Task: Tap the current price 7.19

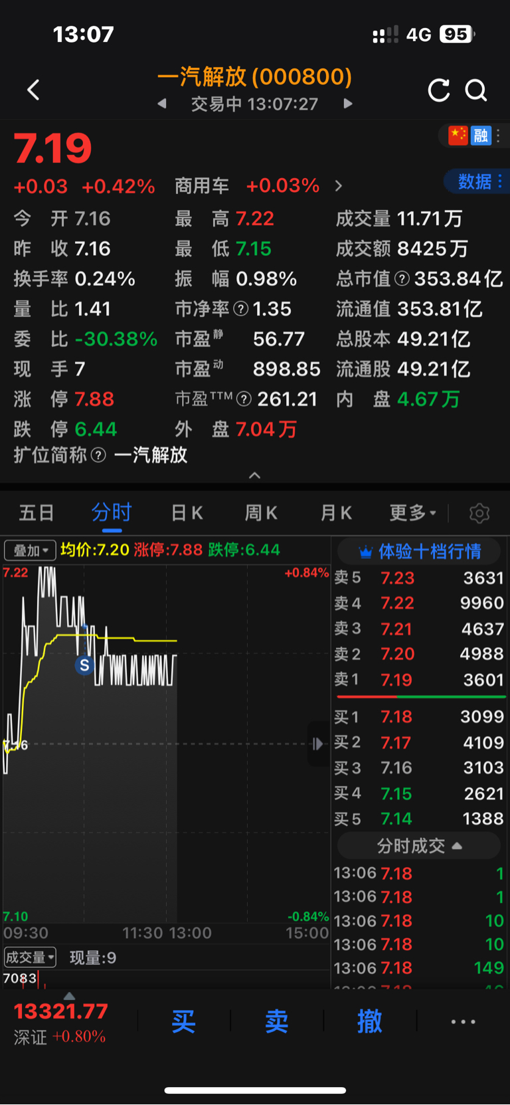Action: [53, 148]
